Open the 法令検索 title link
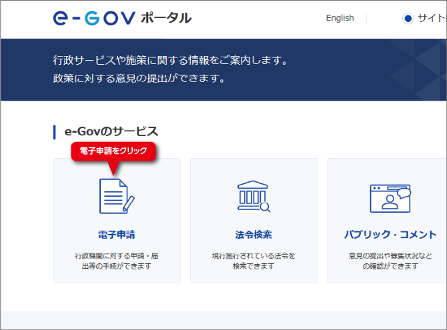Screen dimensions: 447x330 pos(254,235)
